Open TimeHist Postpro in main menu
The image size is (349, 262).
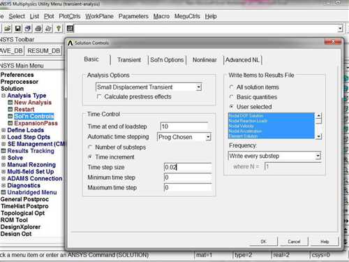click(24, 206)
